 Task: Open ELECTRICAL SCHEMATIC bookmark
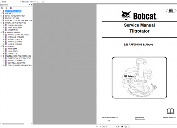click(17, 63)
